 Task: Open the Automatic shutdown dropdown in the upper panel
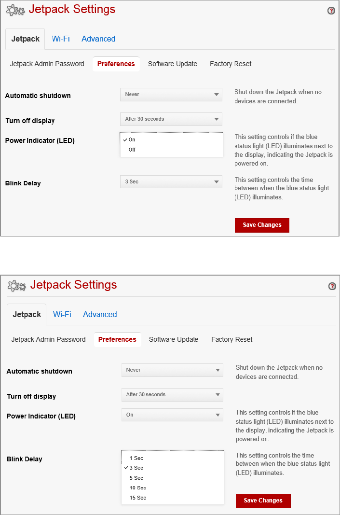click(x=171, y=95)
